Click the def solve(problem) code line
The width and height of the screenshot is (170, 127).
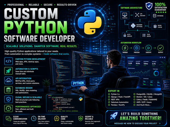pyautogui.click(x=56, y=97)
